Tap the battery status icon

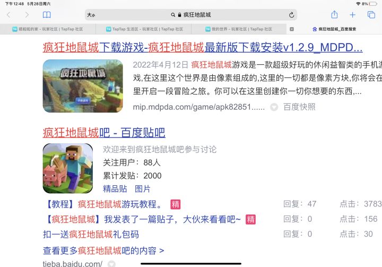pos(373,4)
